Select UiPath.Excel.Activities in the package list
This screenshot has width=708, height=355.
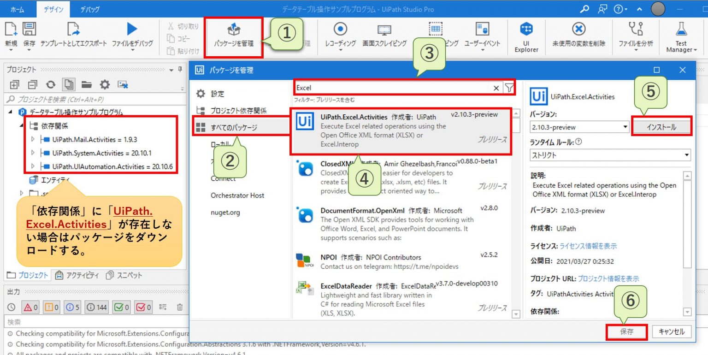[401, 131]
